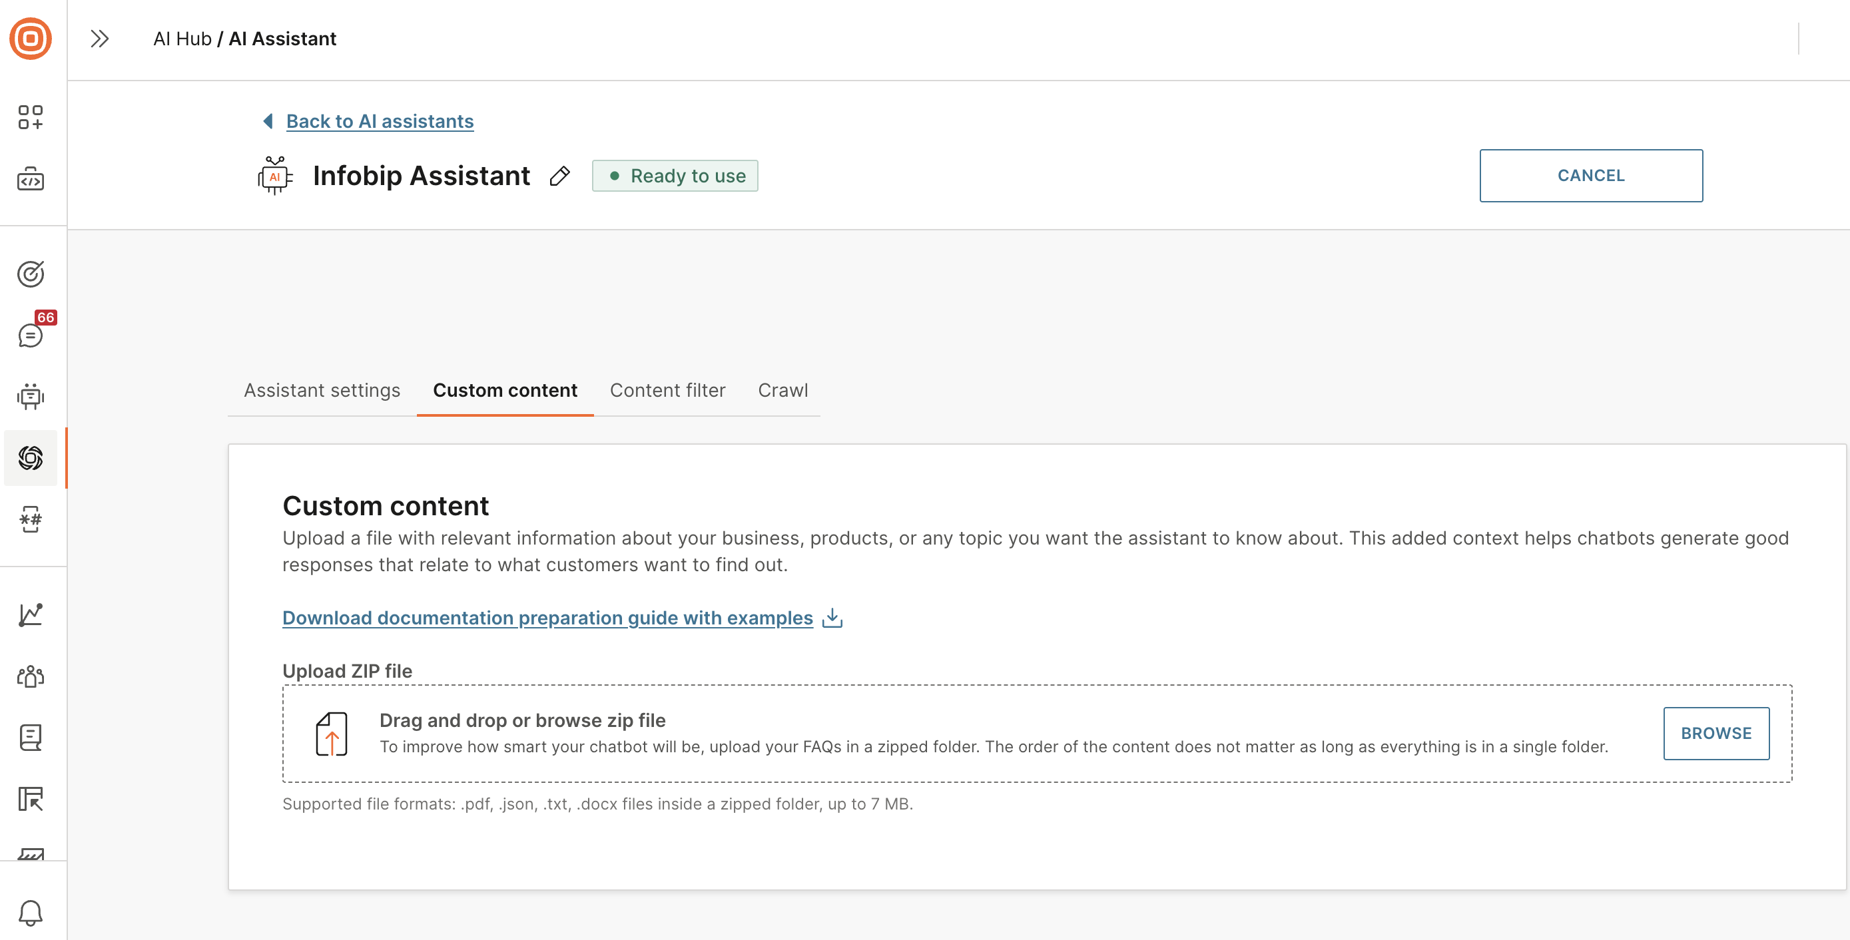Open the apps grid sidebar icon

[30, 117]
